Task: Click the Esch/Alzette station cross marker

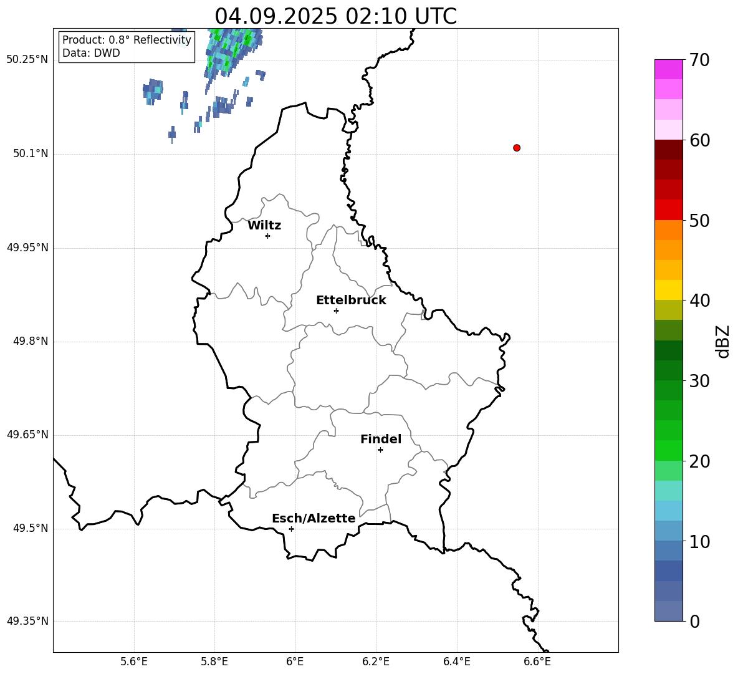Action: [x=291, y=529]
